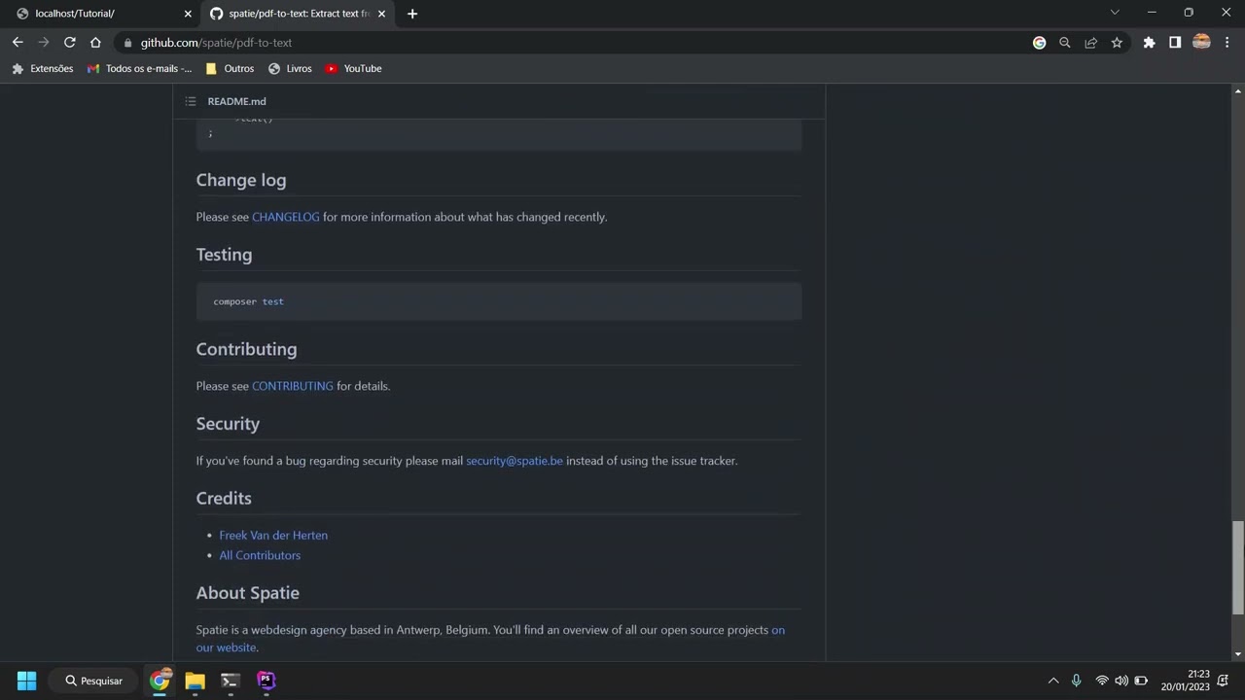Click the About Spatie heading
This screenshot has height=700, width=1245.
(x=247, y=593)
